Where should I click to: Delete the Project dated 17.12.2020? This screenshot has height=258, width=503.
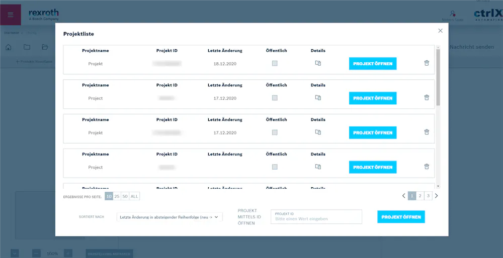pos(427,98)
